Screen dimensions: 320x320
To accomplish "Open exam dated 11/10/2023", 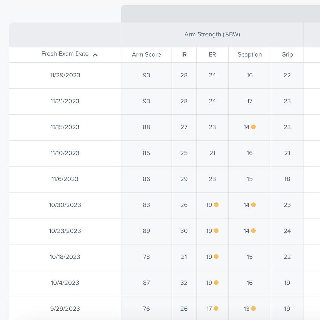I will point(65,153).
